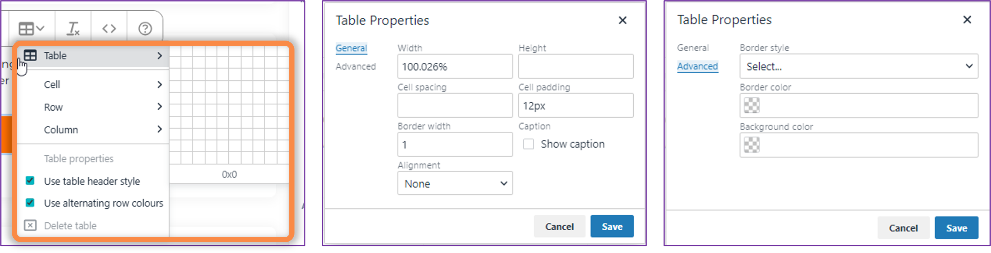
Task: Click the clear formatting icon
Action: pyautogui.click(x=73, y=28)
